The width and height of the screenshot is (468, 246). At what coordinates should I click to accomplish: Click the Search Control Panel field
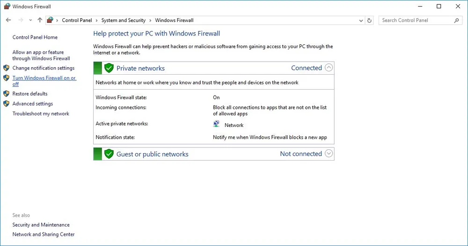416,21
